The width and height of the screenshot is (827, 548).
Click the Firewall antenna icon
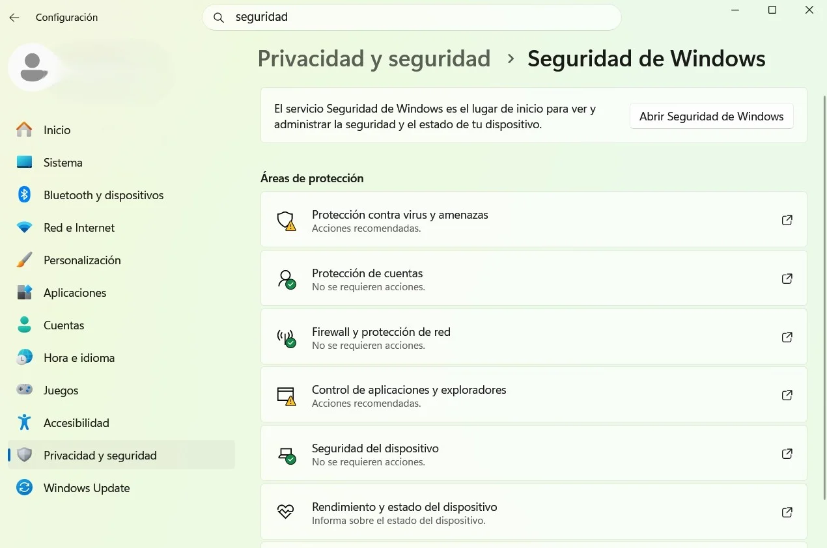point(286,338)
